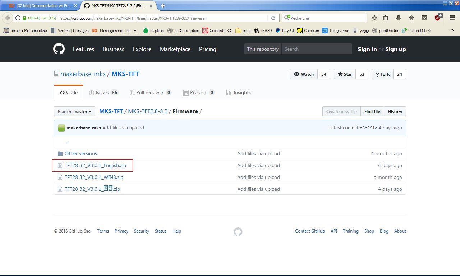Open the PayPal bookmark
Image resolution: width=460 pixels, height=276 pixels.
(284, 31)
